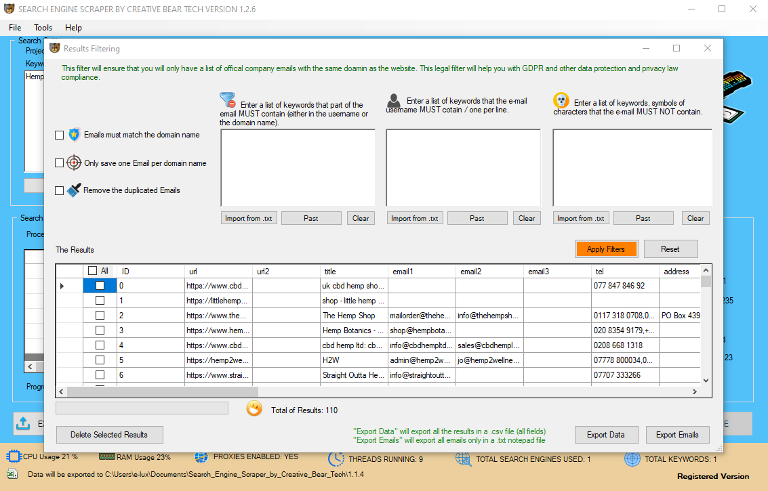Click into the MUST NOT contain keywords box
Image resolution: width=768 pixels, height=491 pixels.
point(632,167)
